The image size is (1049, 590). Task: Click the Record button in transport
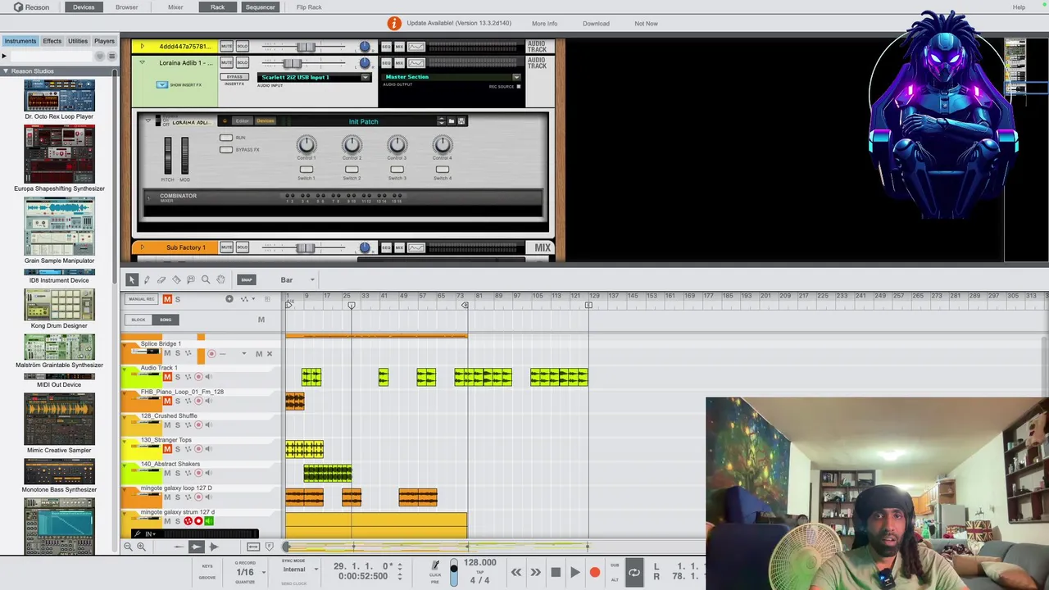[595, 573]
